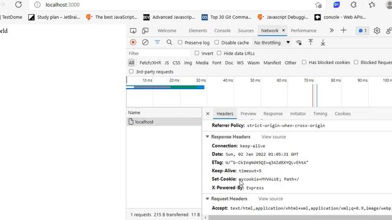Clear the network log
The image size is (392, 220).
click(145, 42)
